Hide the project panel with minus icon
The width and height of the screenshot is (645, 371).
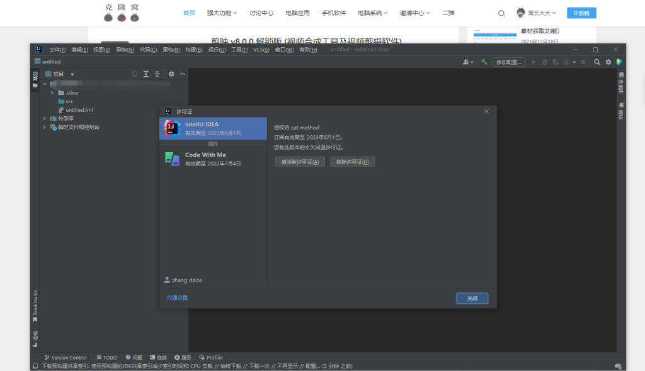182,74
